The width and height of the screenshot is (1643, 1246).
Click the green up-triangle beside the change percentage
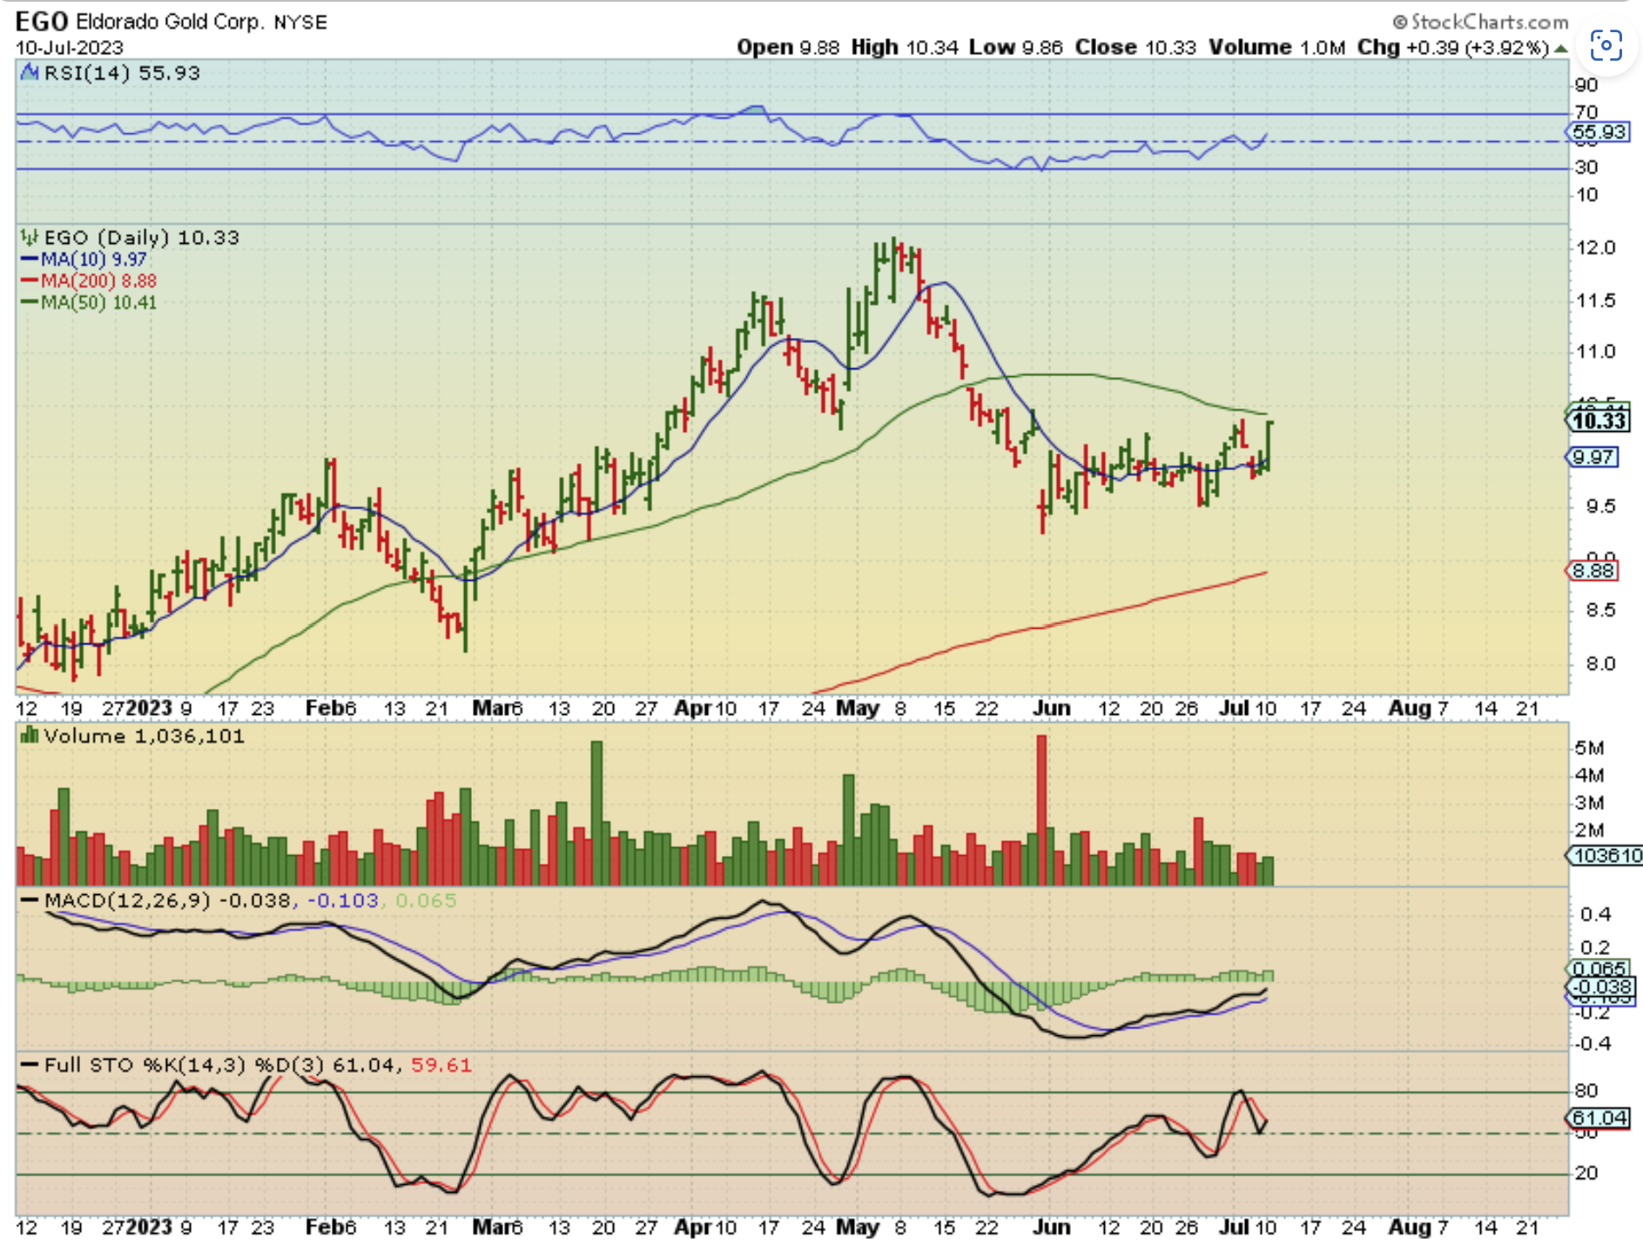point(1562,49)
